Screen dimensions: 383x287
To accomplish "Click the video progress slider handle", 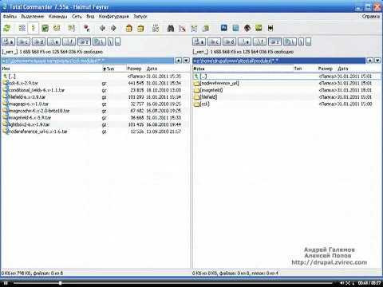I will pos(61,283).
